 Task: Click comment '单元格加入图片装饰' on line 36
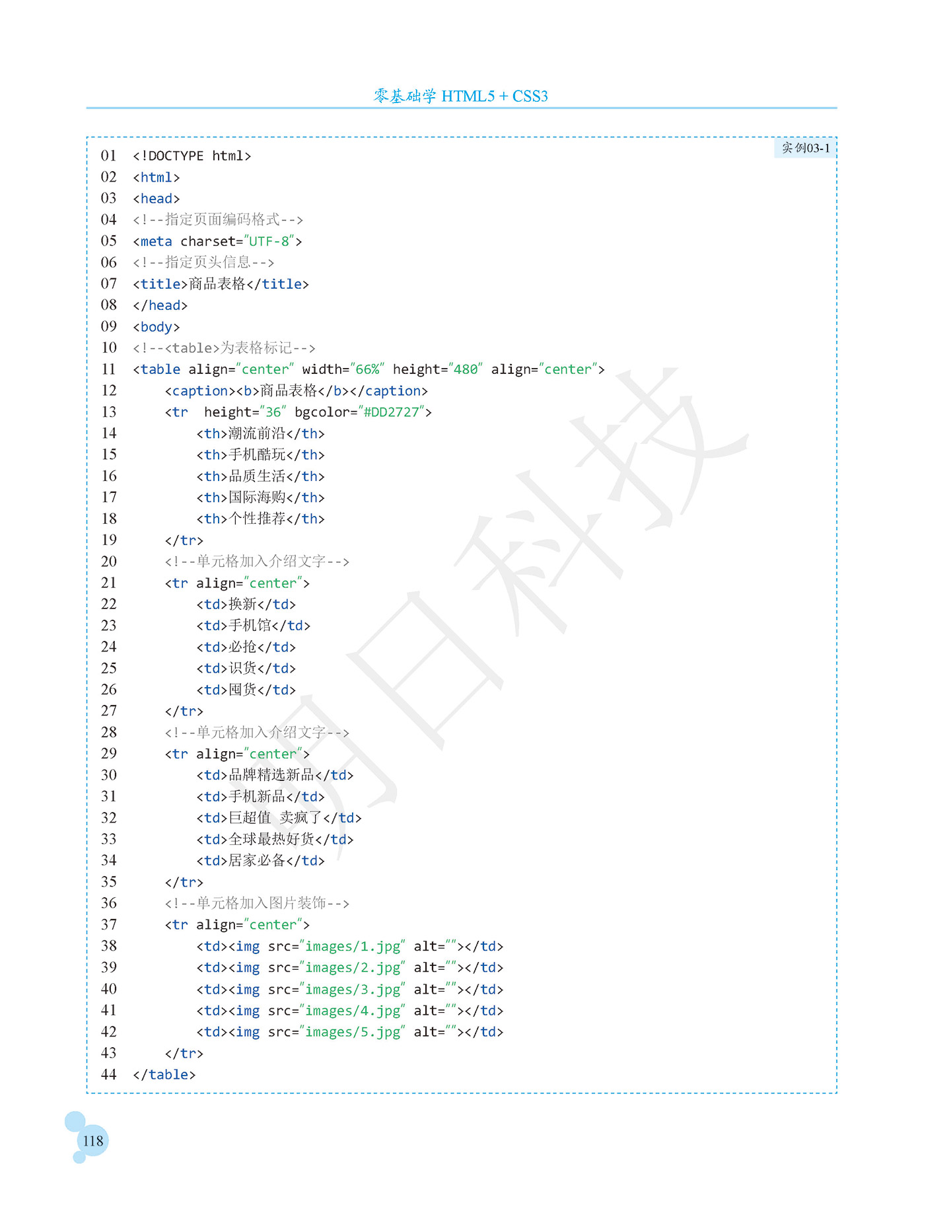tap(257, 903)
